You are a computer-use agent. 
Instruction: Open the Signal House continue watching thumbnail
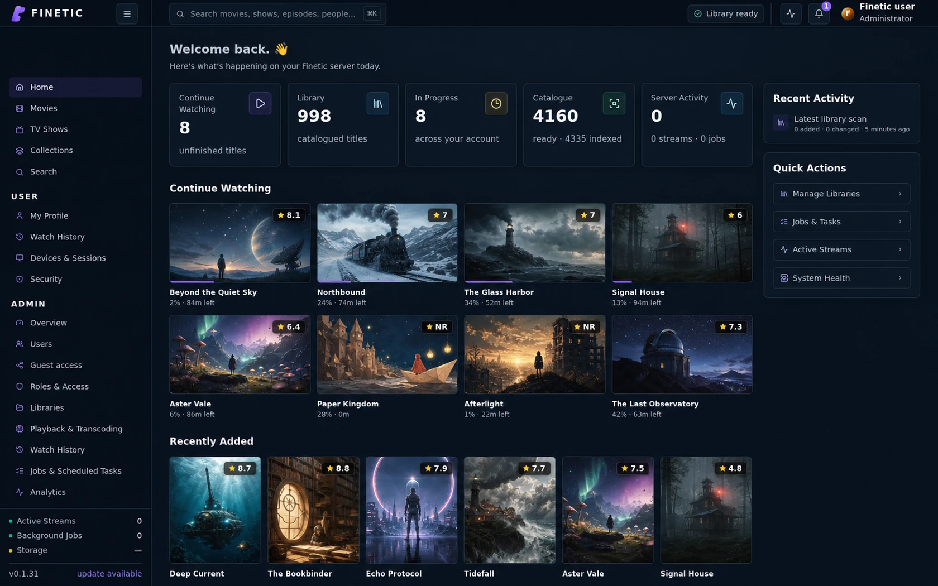coord(682,243)
